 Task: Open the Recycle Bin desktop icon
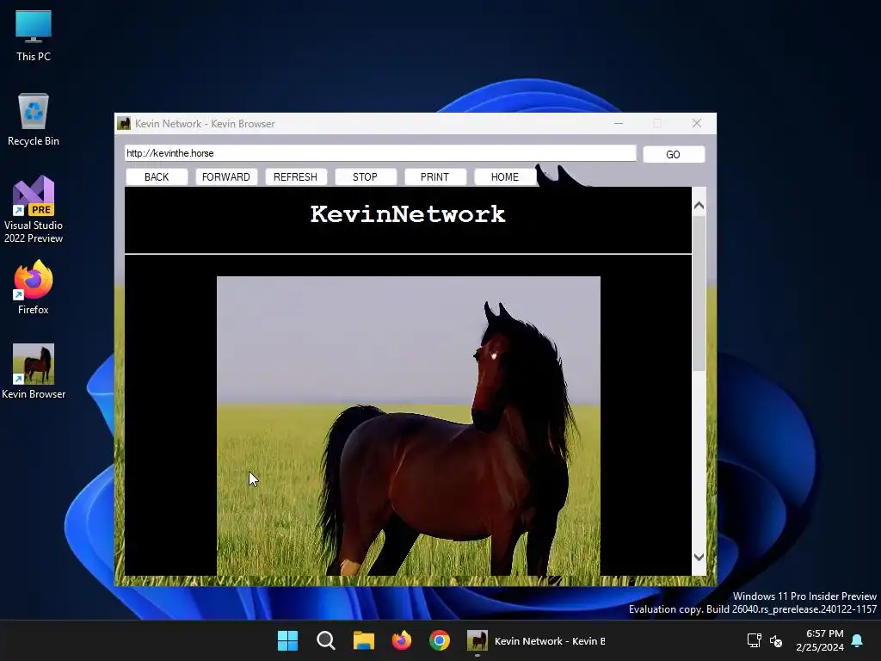coord(34,120)
